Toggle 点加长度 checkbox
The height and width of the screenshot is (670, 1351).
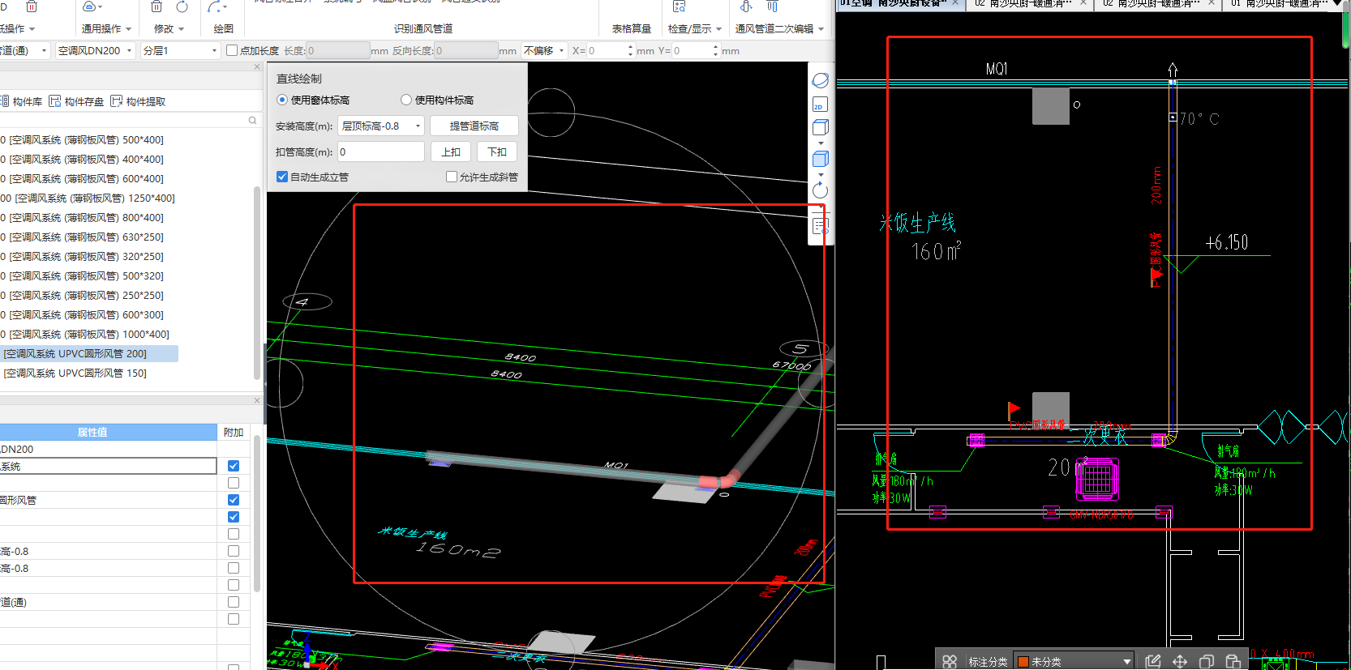(232, 50)
